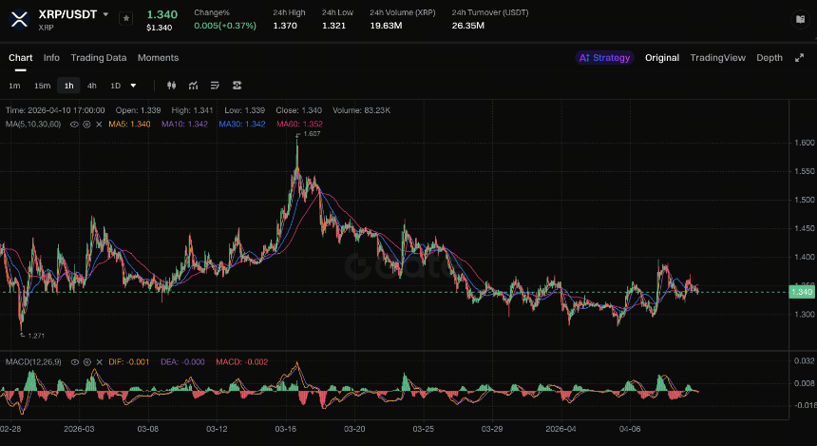Expand more timeframe options arrow
This screenshot has width=817, height=446.
coord(133,86)
